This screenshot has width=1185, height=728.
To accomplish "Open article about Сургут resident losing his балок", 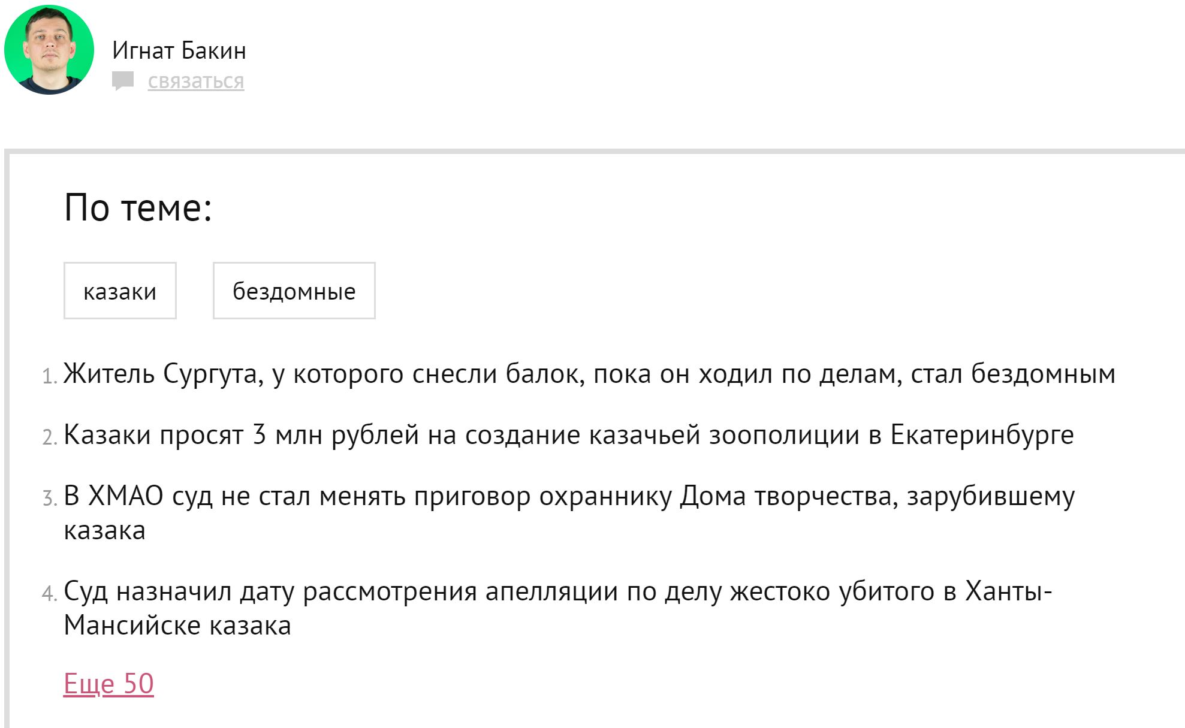I will (590, 374).
